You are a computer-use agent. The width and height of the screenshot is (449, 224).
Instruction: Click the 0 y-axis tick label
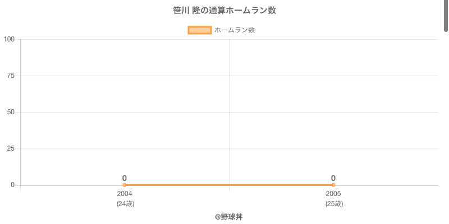tap(12, 185)
